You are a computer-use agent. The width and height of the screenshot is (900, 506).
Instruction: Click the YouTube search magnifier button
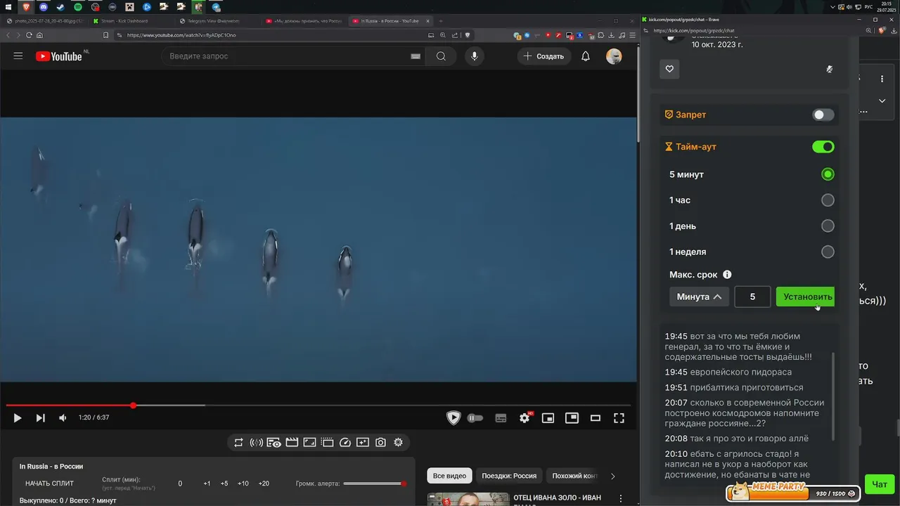(x=441, y=56)
